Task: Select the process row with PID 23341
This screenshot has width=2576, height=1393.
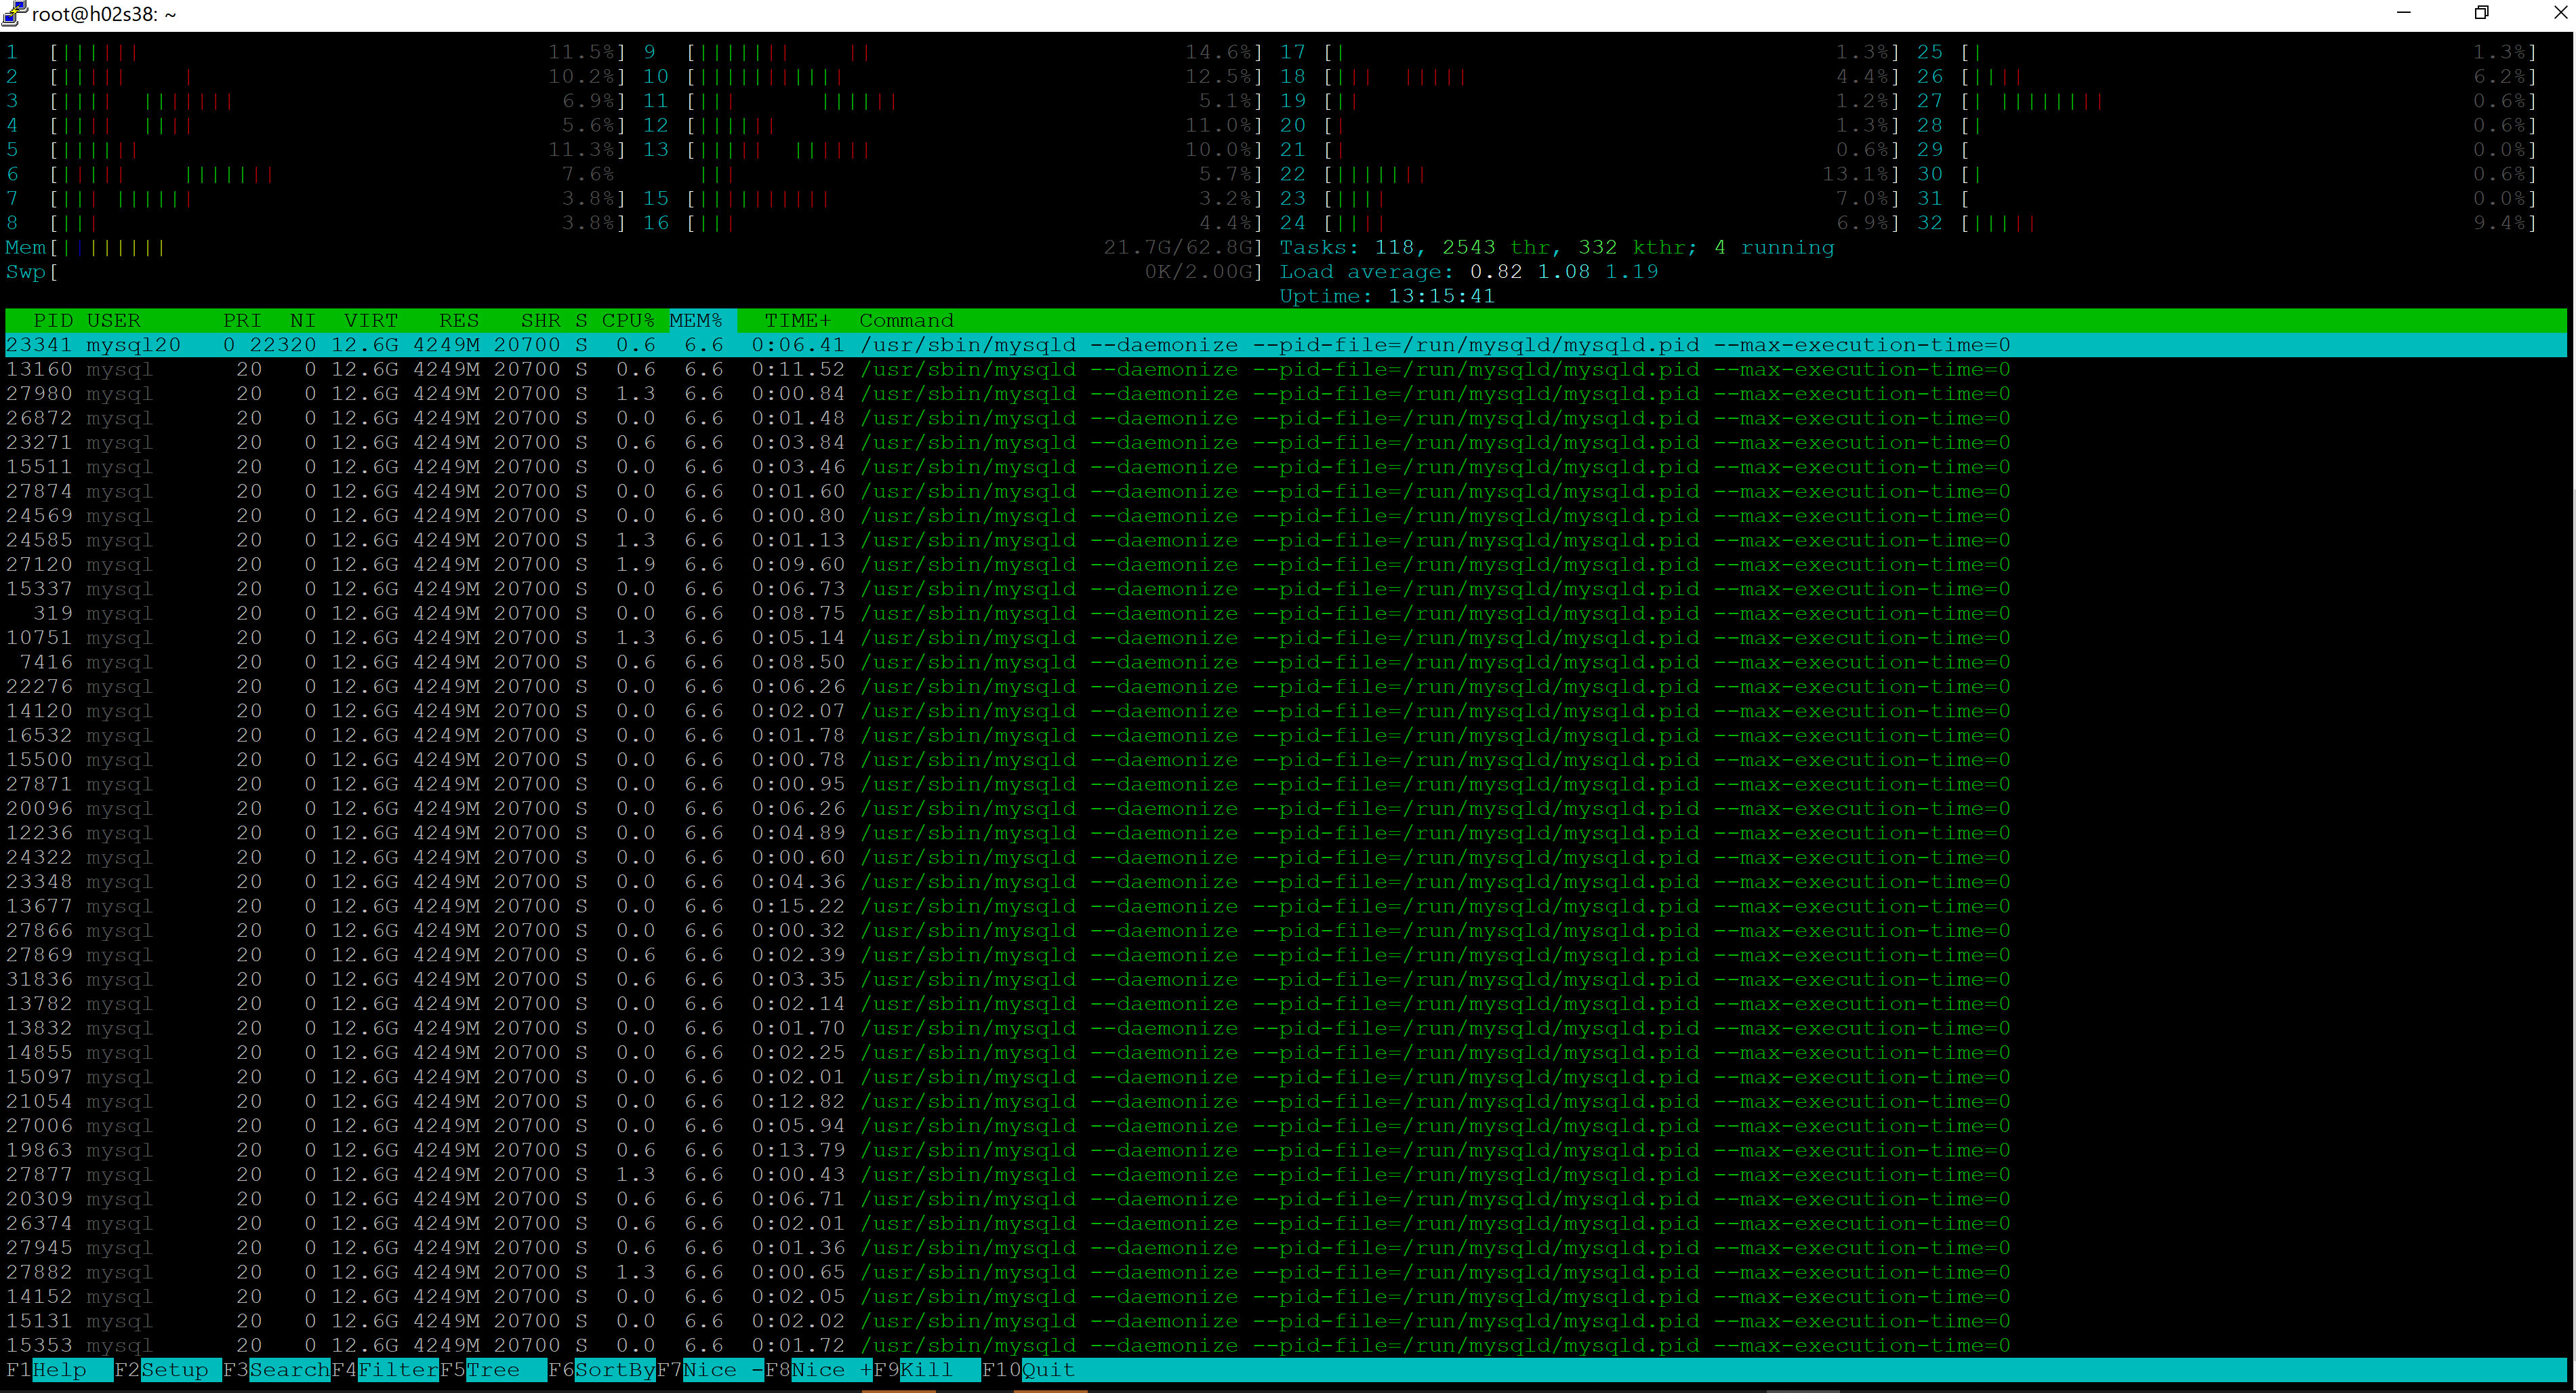Action: pos(1286,345)
